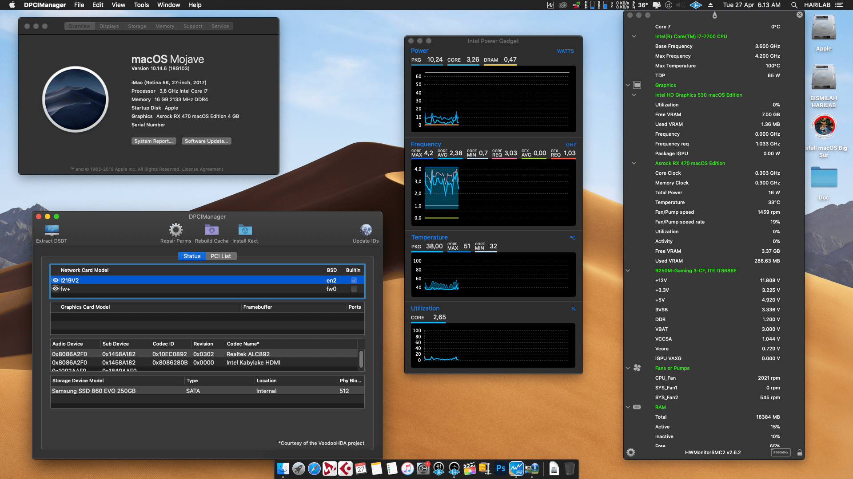Click Service tab in About This Mac

click(x=220, y=26)
